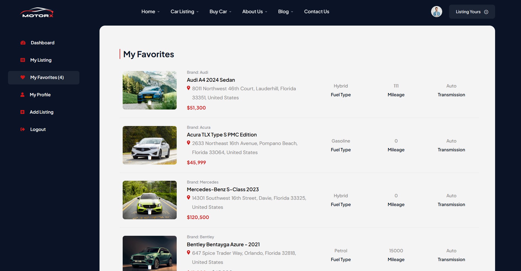Click the $120,500 price text
Viewport: 521px width, 271px height.
coord(198,217)
